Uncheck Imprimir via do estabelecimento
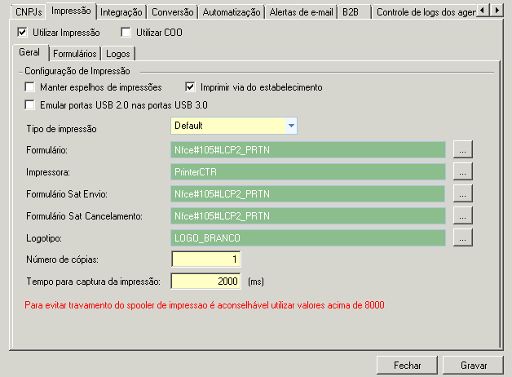This screenshot has width=512, height=377. (x=191, y=87)
